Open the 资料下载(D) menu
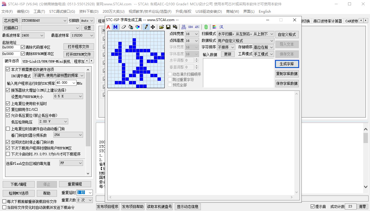Viewport: 370px width, 211px height. tap(88, 12)
